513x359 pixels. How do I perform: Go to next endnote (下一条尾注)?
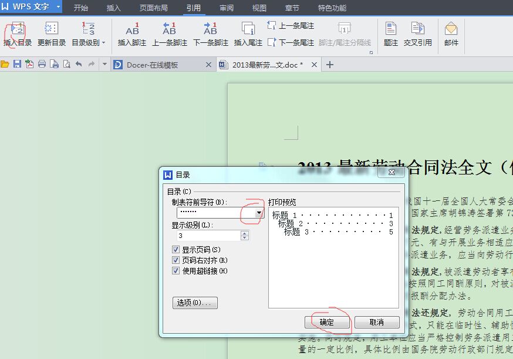291,42
